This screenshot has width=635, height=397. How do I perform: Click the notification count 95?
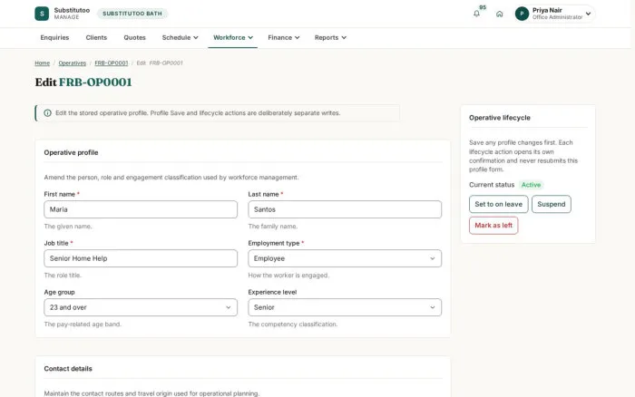(x=483, y=7)
